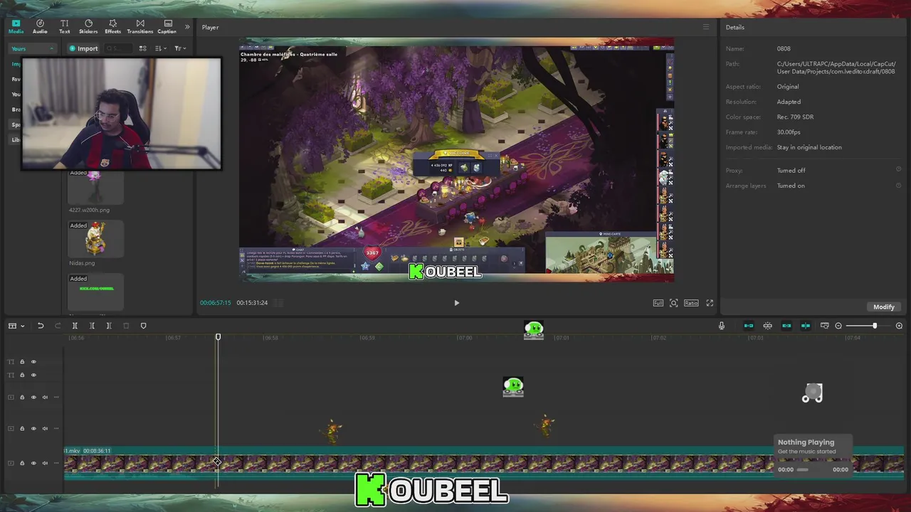Lock the second text track

coord(22,375)
